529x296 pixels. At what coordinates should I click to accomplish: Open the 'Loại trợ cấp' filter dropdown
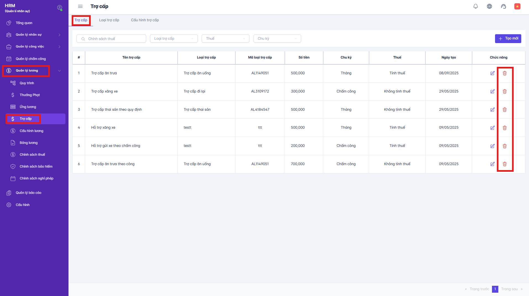(x=174, y=39)
